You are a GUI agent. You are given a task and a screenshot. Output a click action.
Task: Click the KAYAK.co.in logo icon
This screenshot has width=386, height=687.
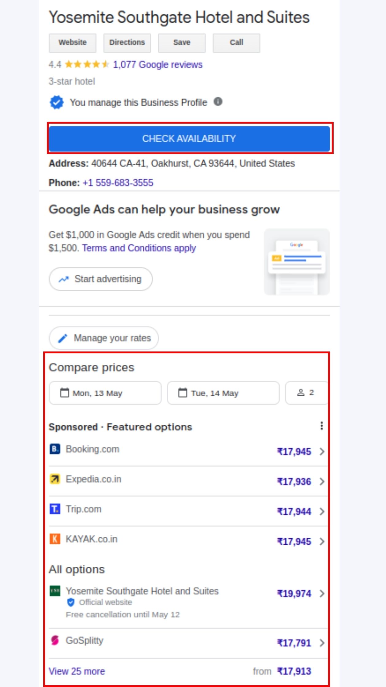(x=55, y=539)
